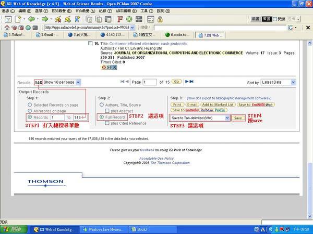Toggle checkbox next to foreground button in toolbar
The height and width of the screenshot is (234, 313).
point(275,19)
